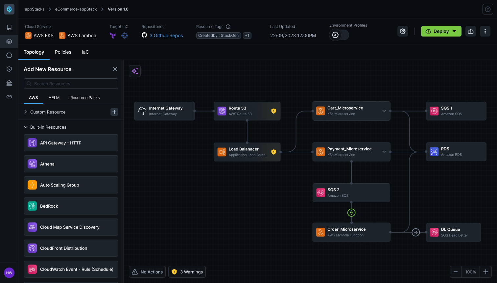Toggle the Environment Profiles switch
Image resolution: width=497 pixels, height=283 pixels.
click(339, 35)
